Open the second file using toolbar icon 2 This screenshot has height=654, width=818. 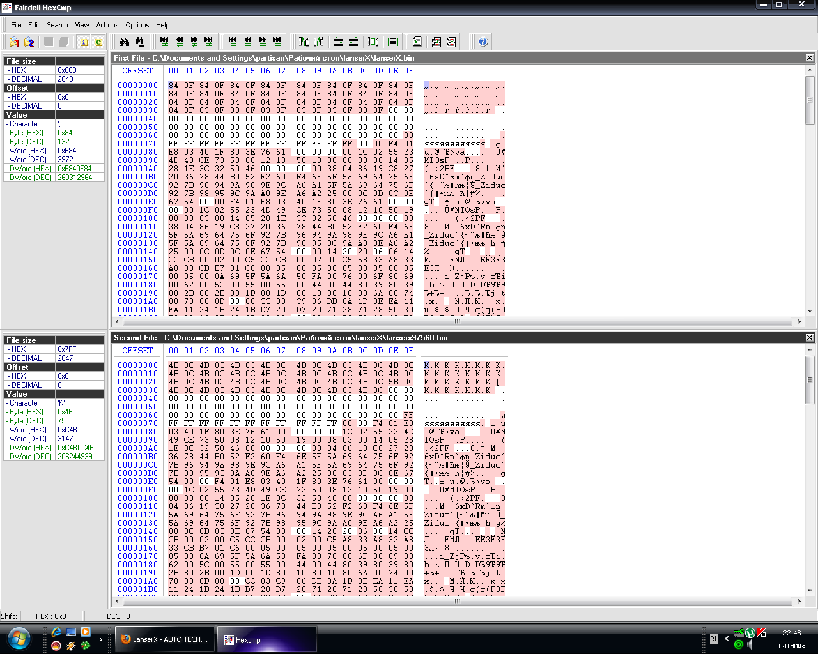point(29,42)
